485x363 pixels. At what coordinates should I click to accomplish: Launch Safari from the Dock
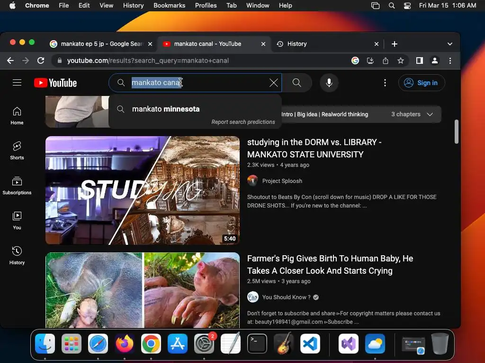click(98, 344)
